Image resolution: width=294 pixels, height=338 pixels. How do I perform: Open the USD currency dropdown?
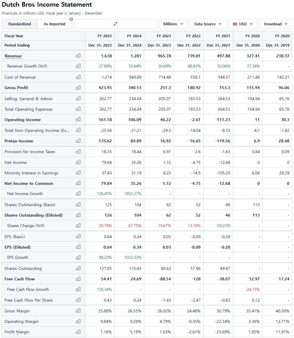[243, 24]
